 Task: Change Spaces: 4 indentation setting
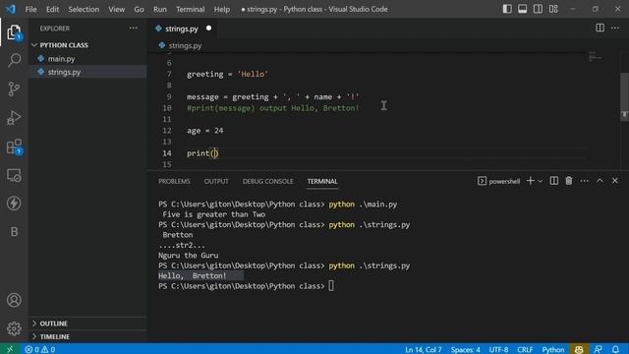pos(465,349)
